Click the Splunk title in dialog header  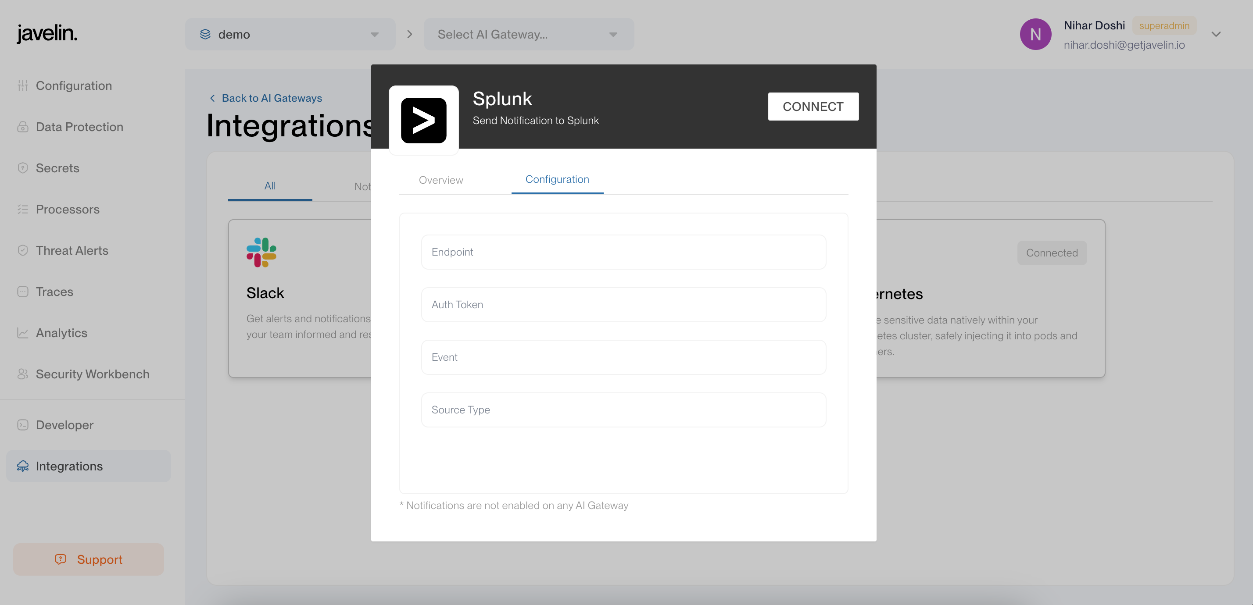(502, 99)
